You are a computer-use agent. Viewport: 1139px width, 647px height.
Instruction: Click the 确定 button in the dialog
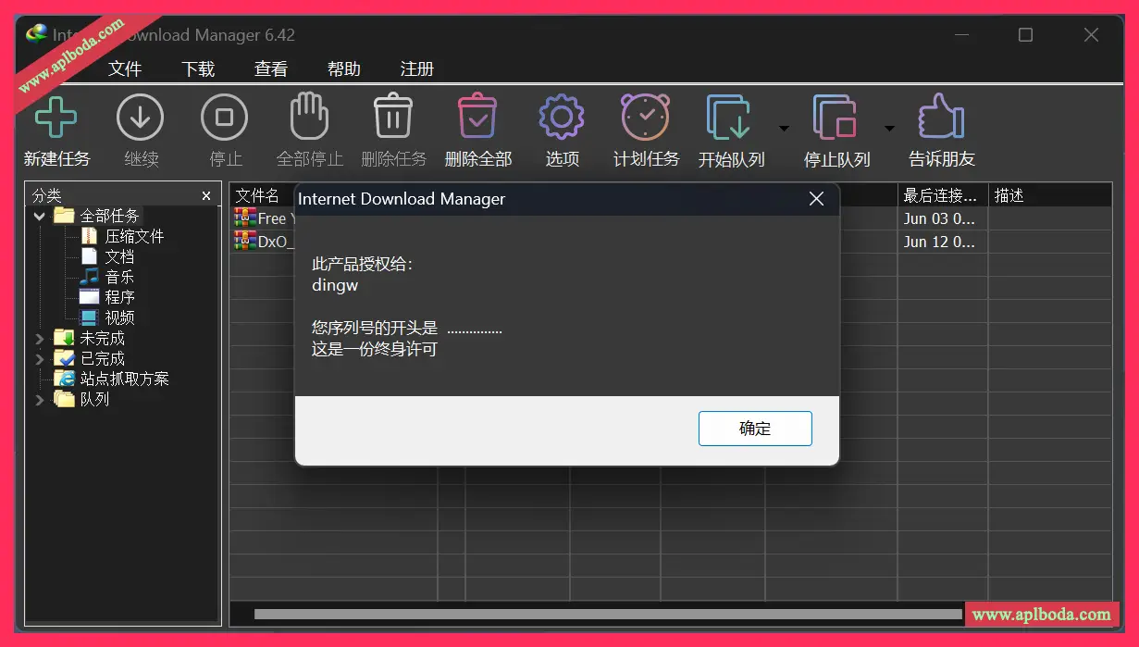754,429
